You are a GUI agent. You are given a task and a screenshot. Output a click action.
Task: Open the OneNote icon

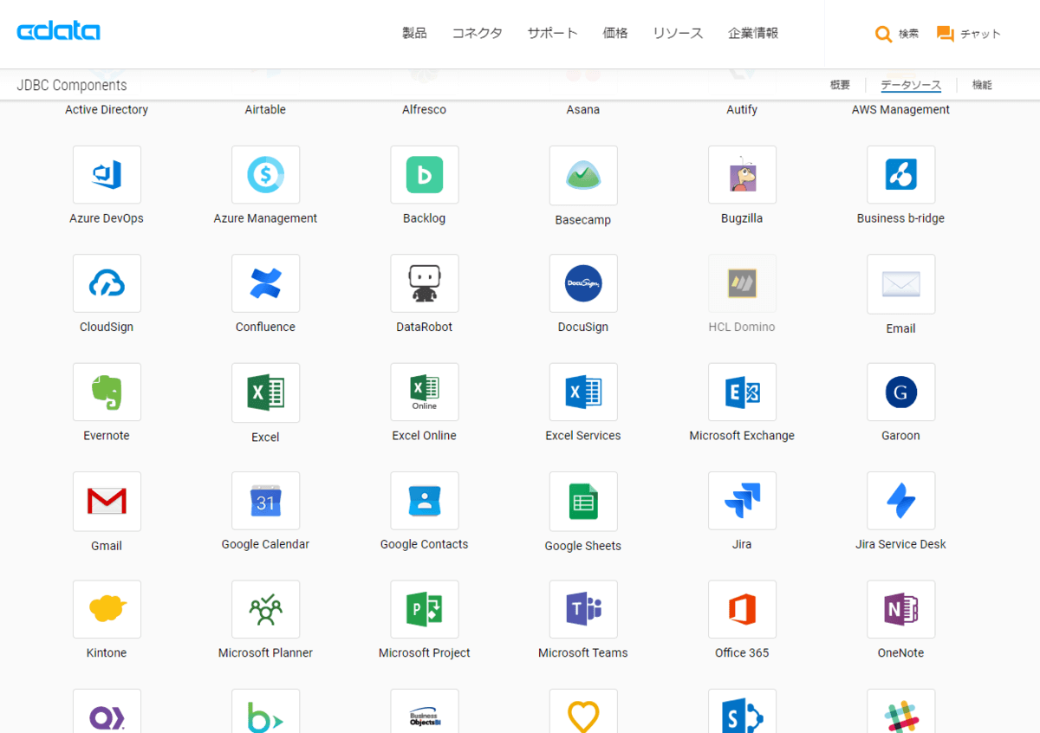pos(900,609)
